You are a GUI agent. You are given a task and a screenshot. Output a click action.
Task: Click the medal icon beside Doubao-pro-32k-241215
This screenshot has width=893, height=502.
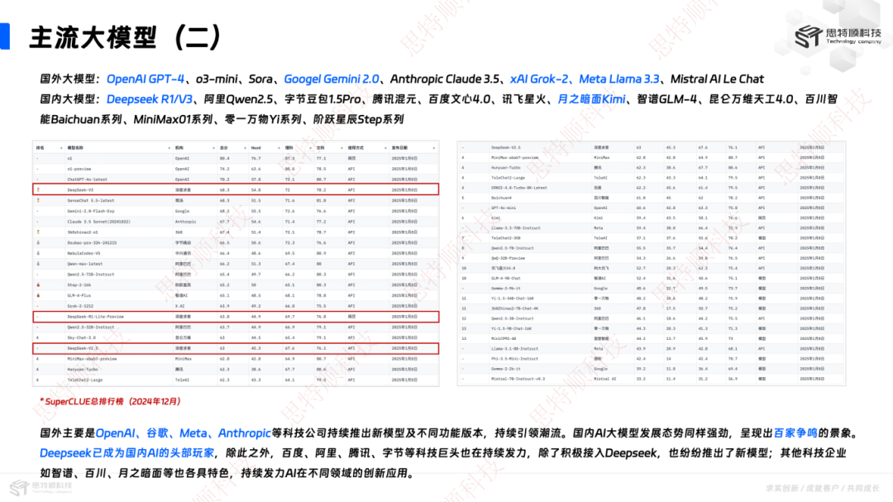38,242
